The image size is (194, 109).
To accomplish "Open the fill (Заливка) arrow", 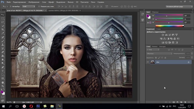I will (192, 58).
